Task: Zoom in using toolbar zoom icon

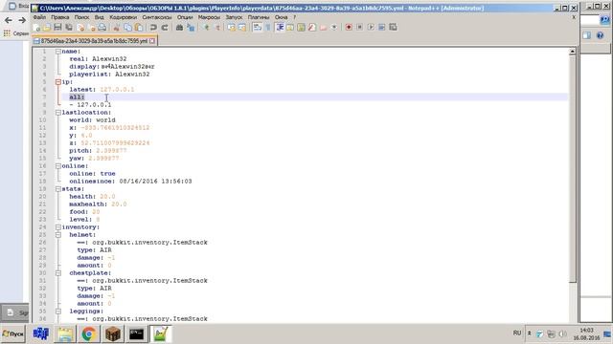Action: (207, 28)
